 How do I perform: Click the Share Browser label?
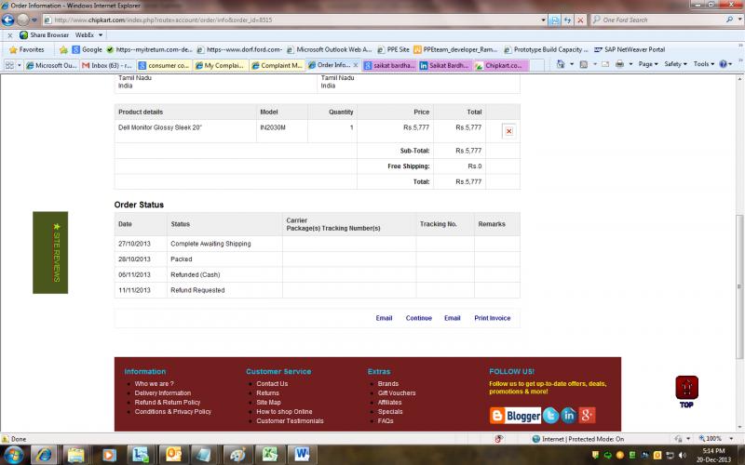tap(49, 35)
